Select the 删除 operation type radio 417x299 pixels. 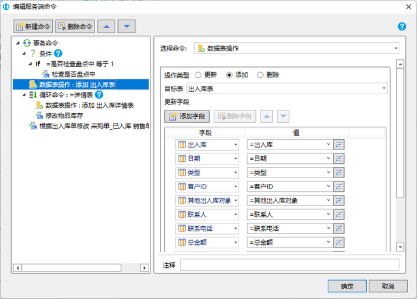pyautogui.click(x=261, y=75)
